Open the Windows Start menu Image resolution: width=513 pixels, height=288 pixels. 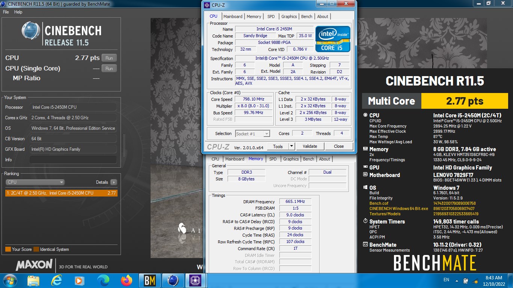[10, 280]
